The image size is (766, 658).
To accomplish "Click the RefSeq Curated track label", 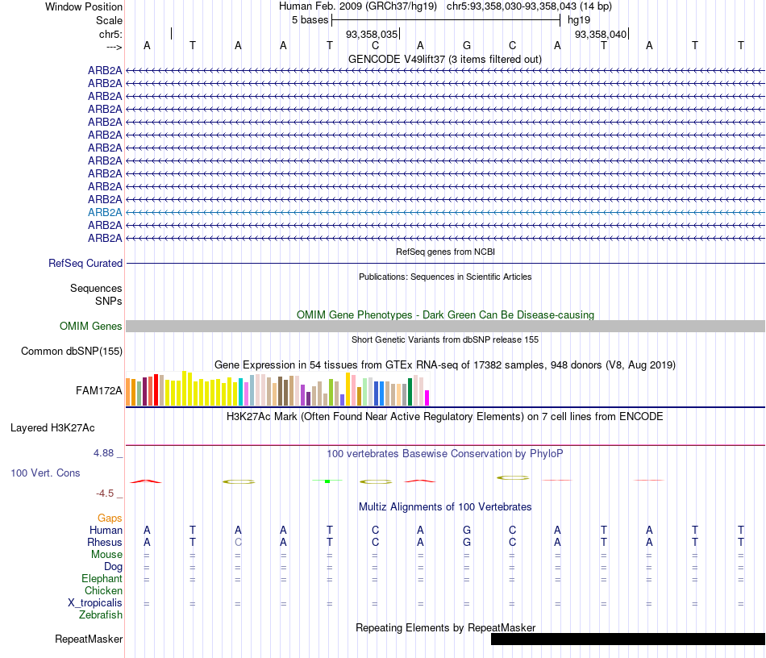I will (x=85, y=264).
